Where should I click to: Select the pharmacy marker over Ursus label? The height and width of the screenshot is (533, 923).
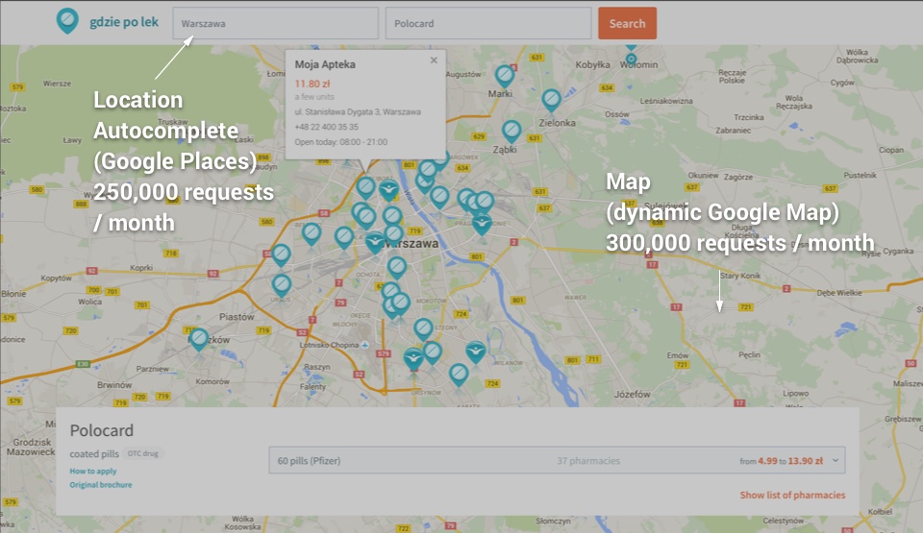[x=282, y=286]
